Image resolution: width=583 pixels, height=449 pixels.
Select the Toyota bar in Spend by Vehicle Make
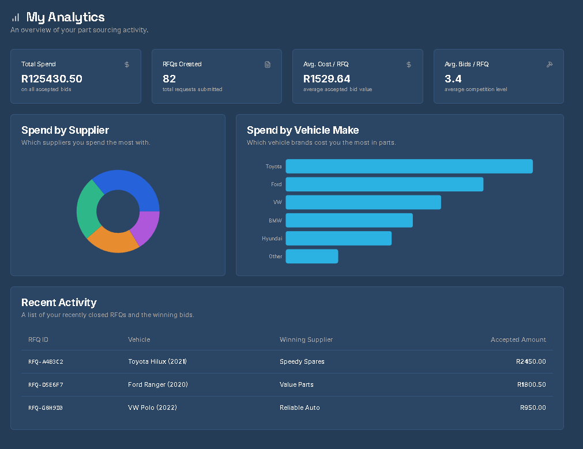(409, 166)
